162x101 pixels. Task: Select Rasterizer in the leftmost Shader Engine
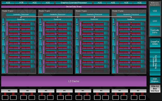[x=21, y=19]
